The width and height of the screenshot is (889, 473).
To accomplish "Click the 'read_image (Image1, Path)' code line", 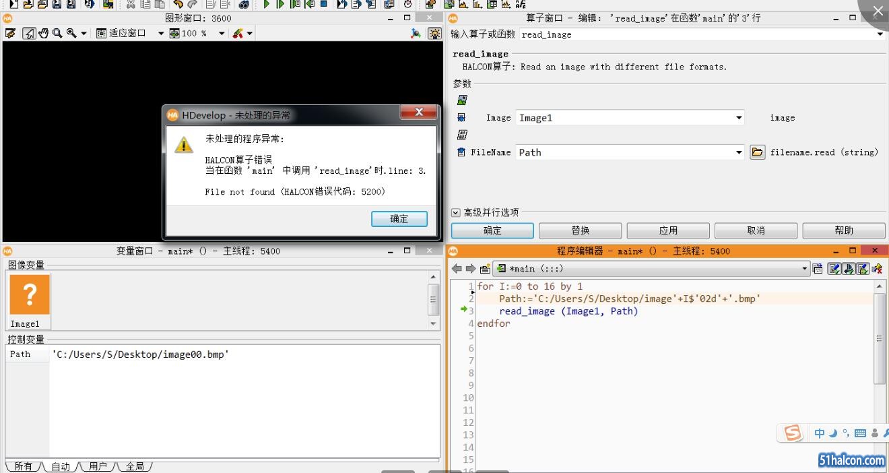I will tap(568, 311).
